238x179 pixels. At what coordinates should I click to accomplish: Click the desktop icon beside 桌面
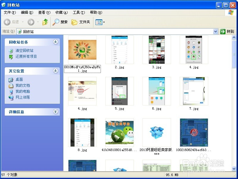[11, 80]
